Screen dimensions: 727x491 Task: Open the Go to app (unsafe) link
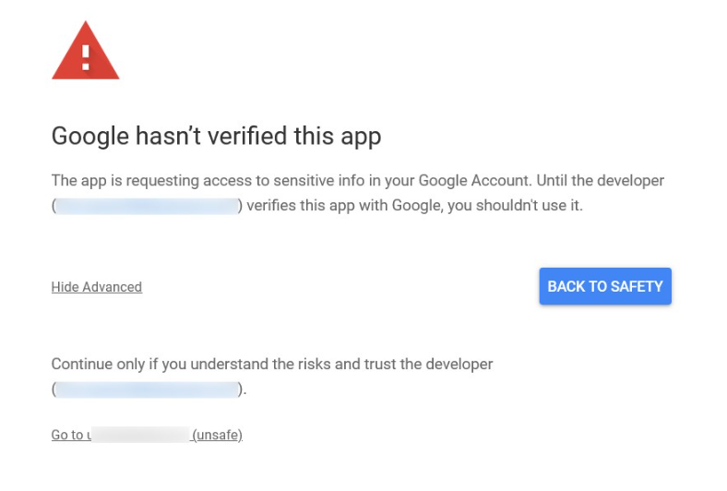[147, 435]
